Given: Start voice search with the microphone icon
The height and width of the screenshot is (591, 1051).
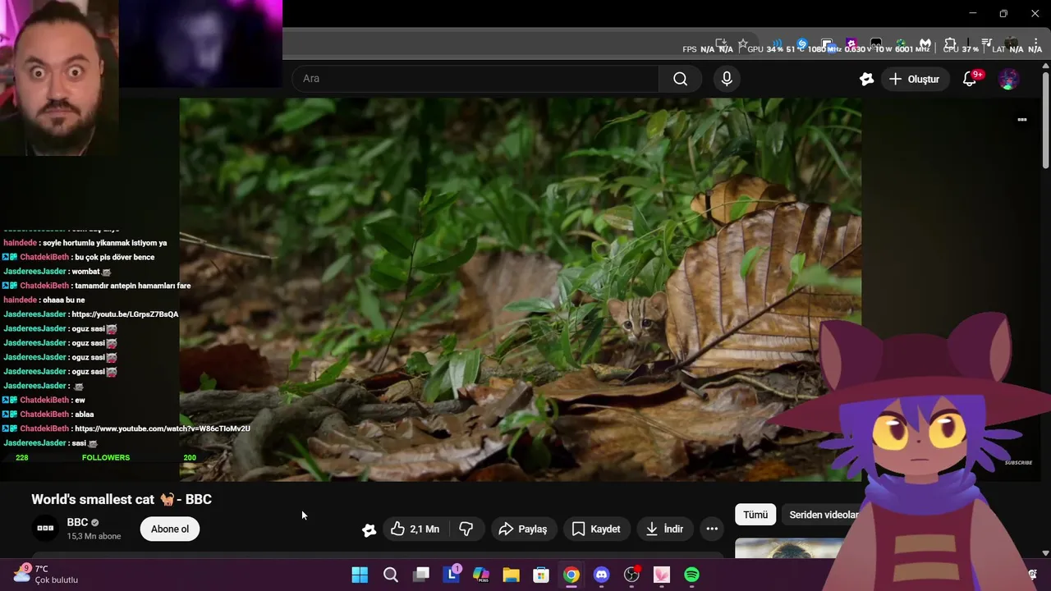Looking at the screenshot, I should coord(726,79).
